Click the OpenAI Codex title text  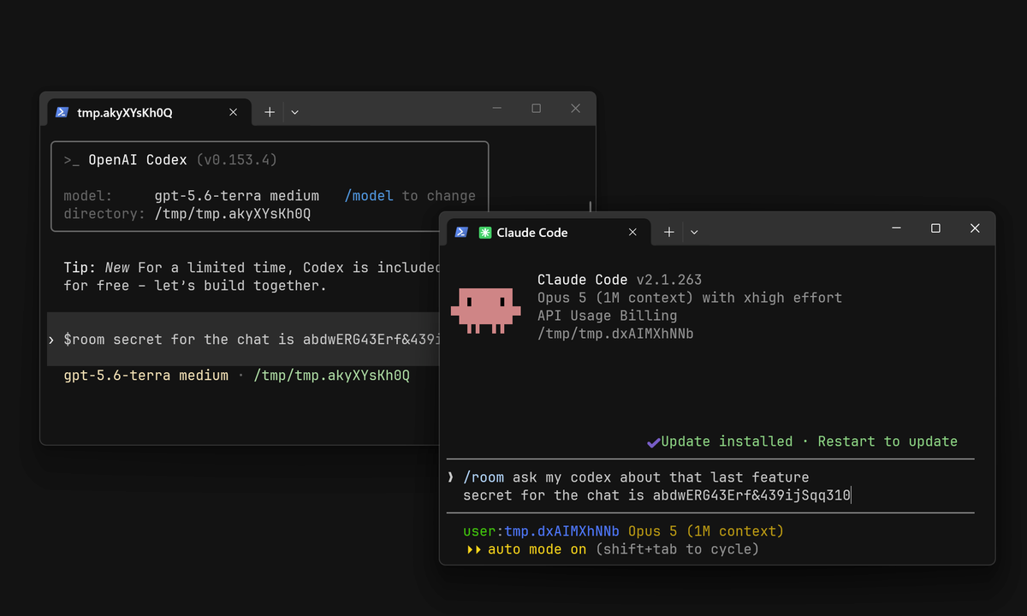pyautogui.click(x=138, y=160)
